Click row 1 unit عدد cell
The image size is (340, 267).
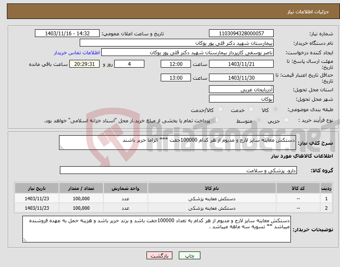tap(125, 199)
